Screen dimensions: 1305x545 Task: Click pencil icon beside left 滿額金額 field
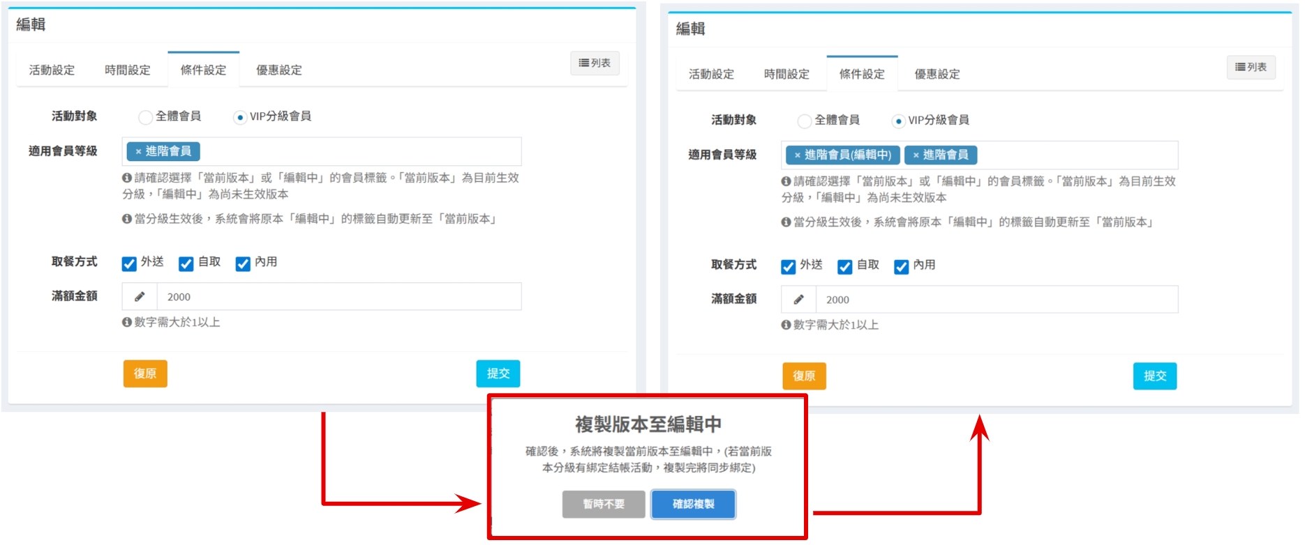(x=140, y=297)
